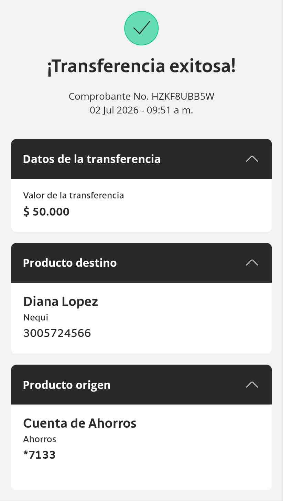Image resolution: width=283 pixels, height=501 pixels.
Task: Click the Valor de la transferencia label
Action: pos(74,195)
